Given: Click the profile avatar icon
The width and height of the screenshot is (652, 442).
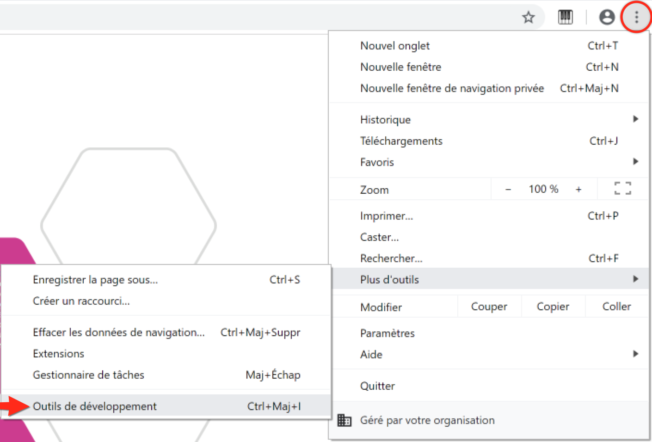Looking at the screenshot, I should point(607,17).
